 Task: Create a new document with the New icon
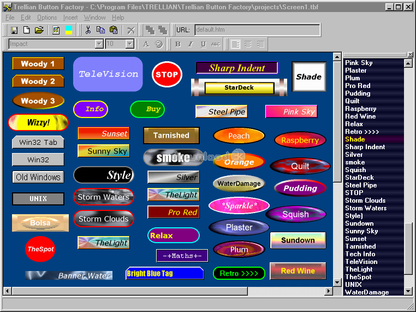pyautogui.click(x=26, y=30)
